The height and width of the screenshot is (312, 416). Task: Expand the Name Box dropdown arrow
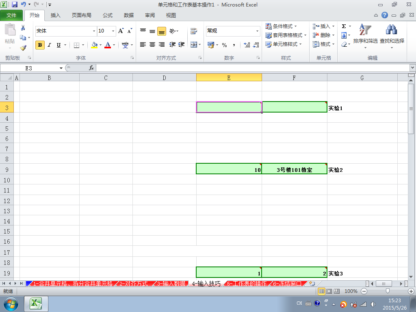(x=61, y=68)
